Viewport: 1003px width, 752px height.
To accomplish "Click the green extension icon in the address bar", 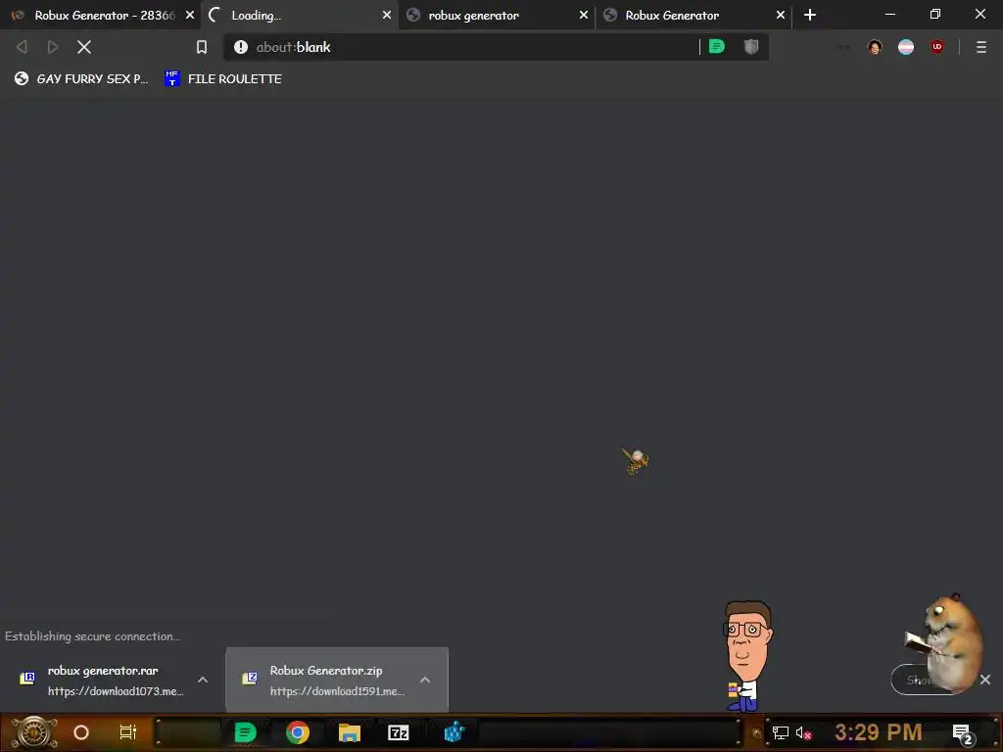I will [716, 47].
